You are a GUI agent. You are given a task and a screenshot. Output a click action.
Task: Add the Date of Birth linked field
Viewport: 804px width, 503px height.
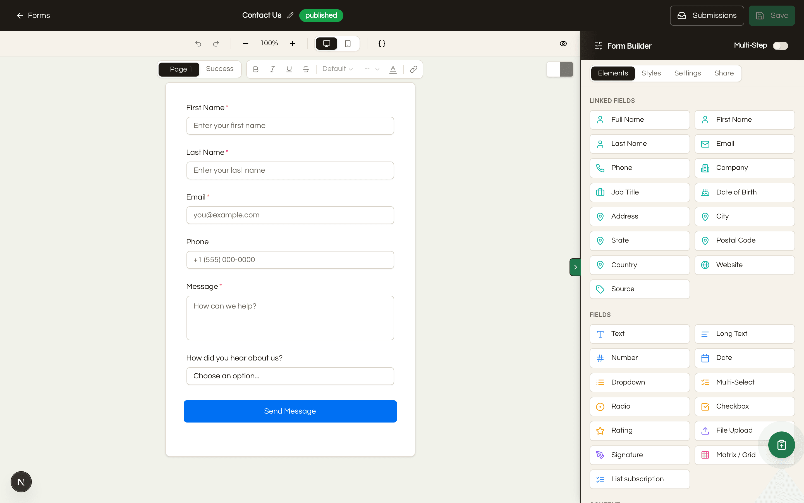[x=745, y=192]
